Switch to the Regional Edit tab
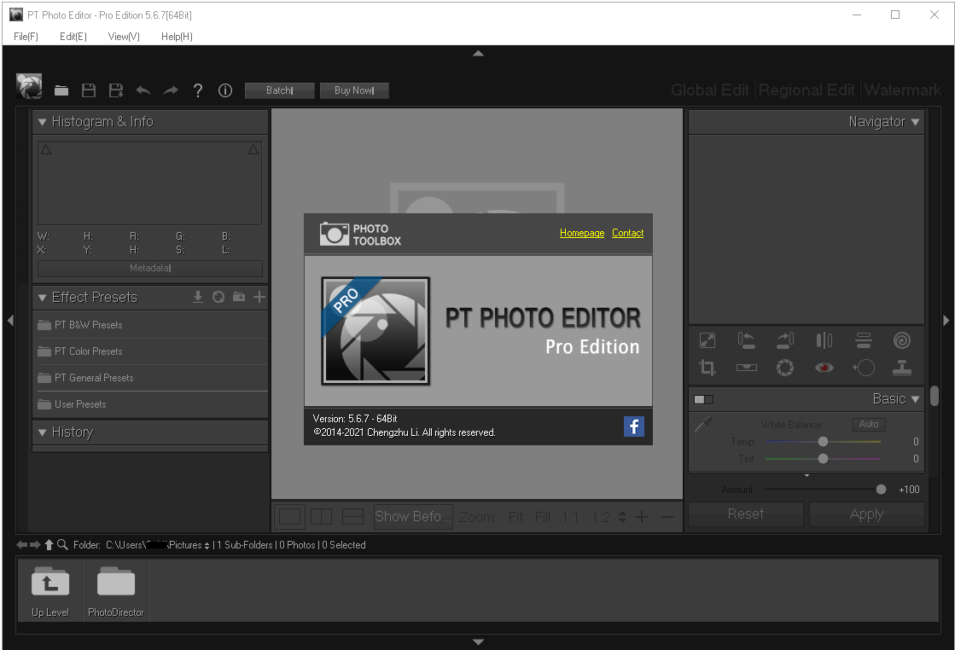Image resolution: width=955 pixels, height=650 pixels. click(x=807, y=90)
